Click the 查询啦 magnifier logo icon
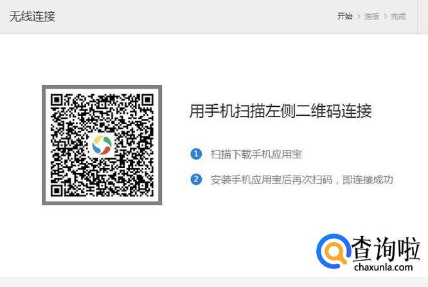Image resolution: width=428 pixels, height=287 pixels. point(334,252)
